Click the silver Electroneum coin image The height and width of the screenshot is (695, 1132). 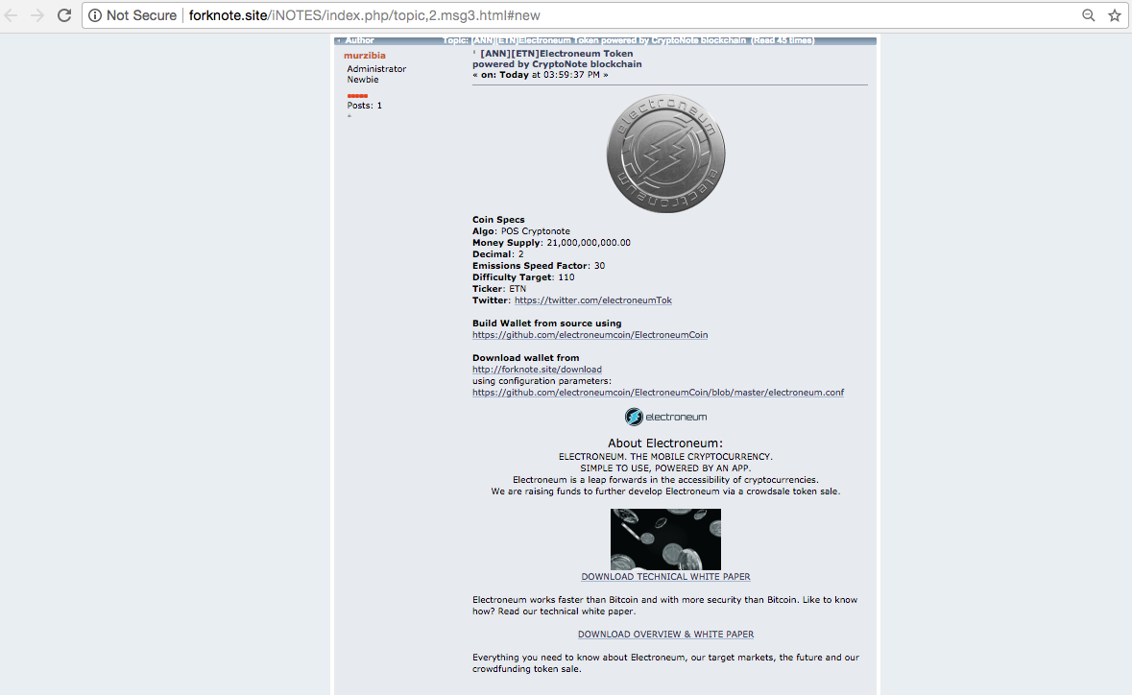pyautogui.click(x=665, y=154)
